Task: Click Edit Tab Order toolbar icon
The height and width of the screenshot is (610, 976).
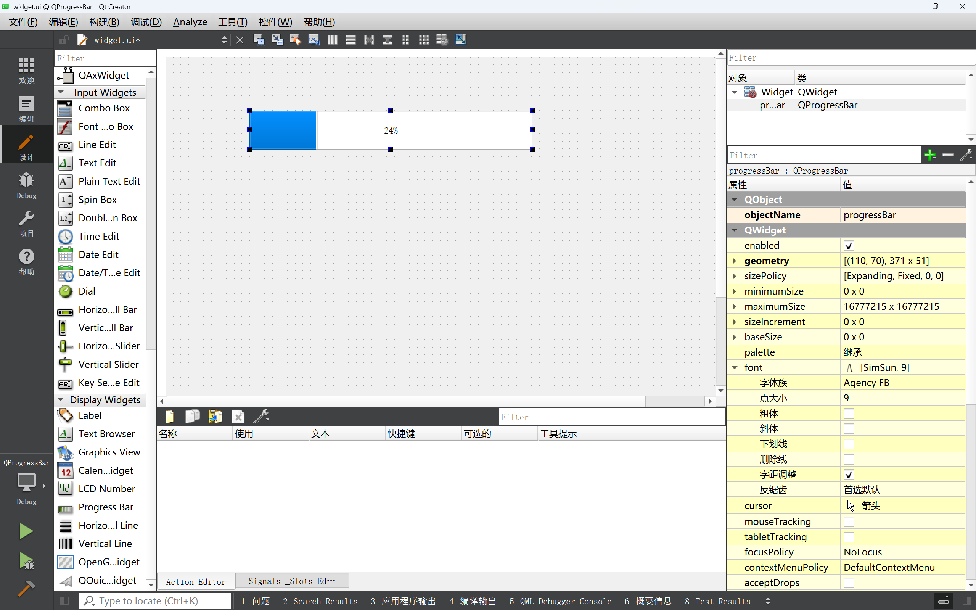Action: [x=314, y=40]
